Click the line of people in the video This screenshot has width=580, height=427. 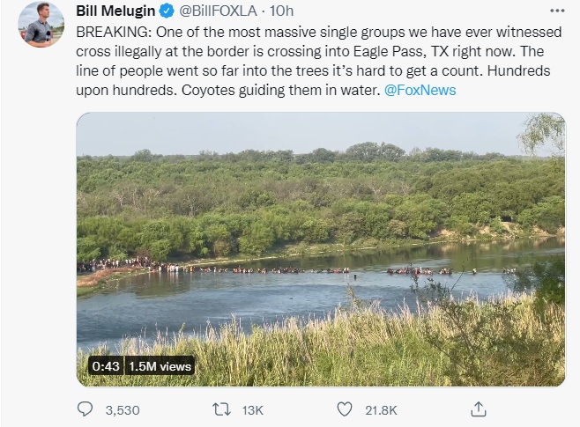coord(296,268)
